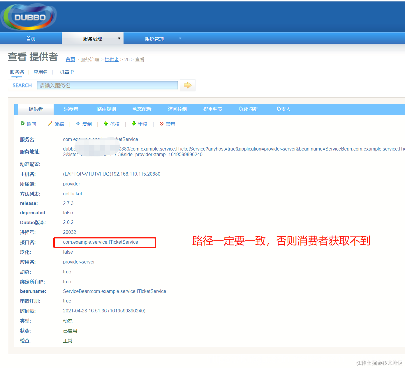Click the blue plus copy icon
This screenshot has width=405, height=368.
coord(78,124)
